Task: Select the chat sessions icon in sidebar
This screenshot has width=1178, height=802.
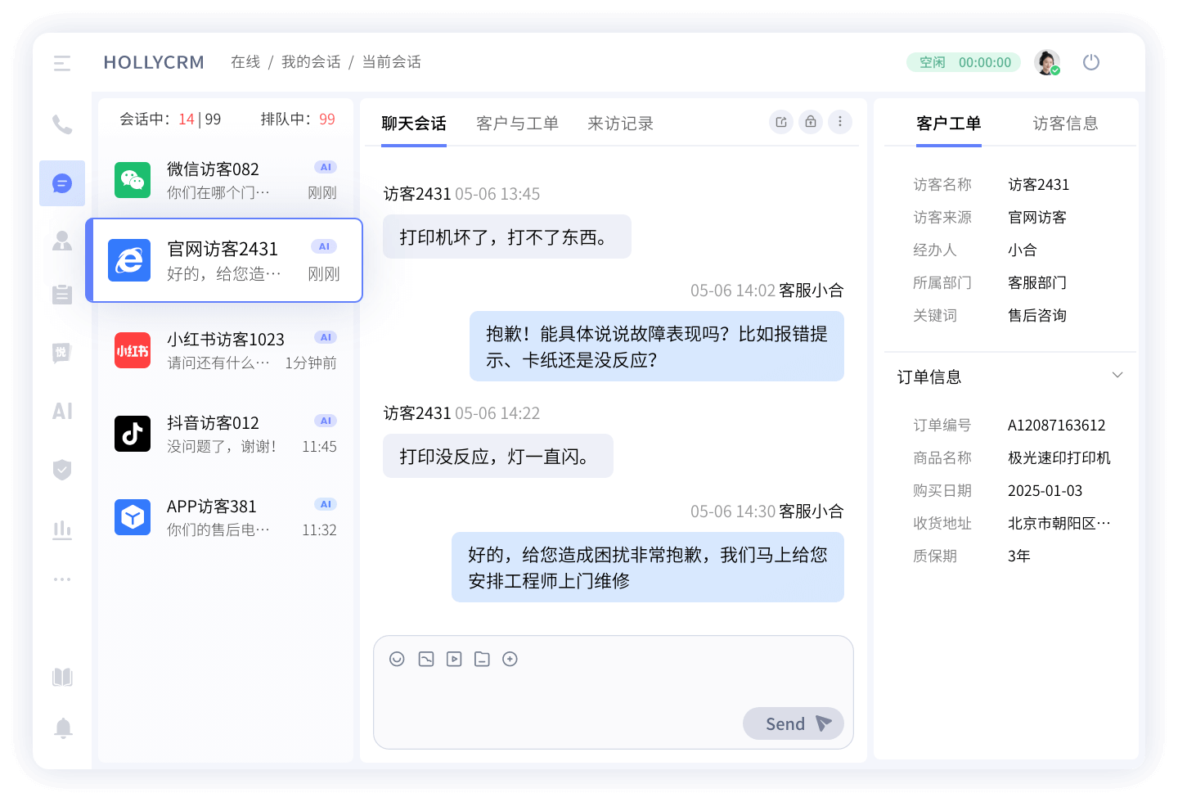Action: [62, 183]
